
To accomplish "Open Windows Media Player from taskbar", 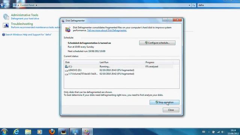I will pos(40,132).
